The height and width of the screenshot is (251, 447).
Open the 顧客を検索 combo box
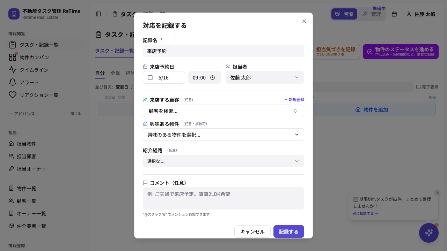pos(223,111)
